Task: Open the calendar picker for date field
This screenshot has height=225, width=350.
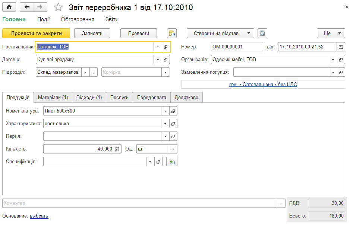Action: (x=341, y=47)
